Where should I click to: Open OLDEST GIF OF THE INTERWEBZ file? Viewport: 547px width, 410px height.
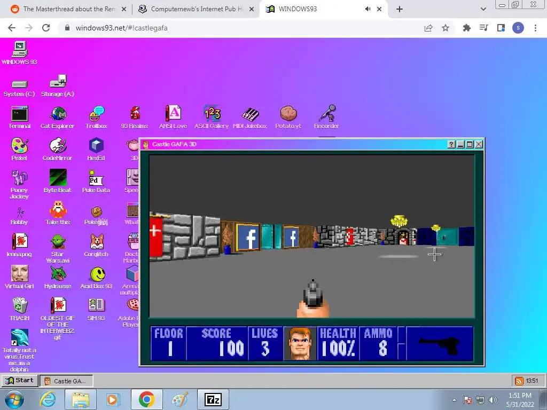(58, 319)
